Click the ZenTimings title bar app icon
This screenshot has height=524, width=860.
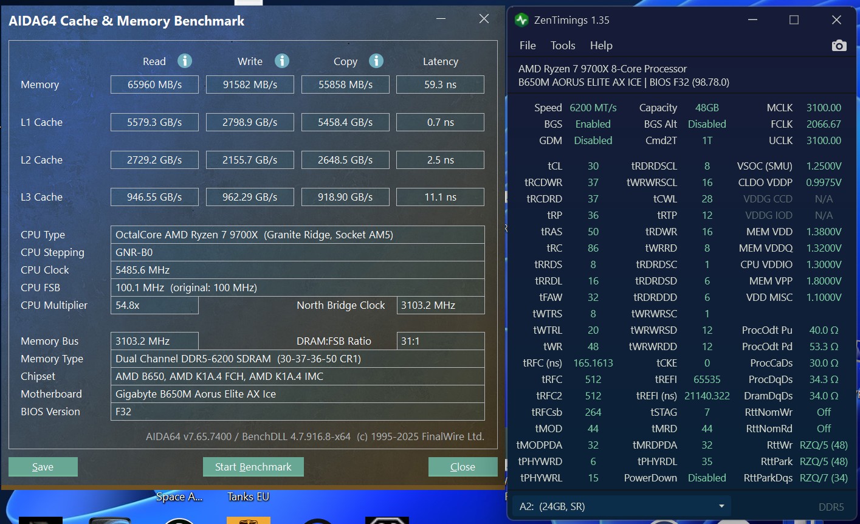coord(521,20)
